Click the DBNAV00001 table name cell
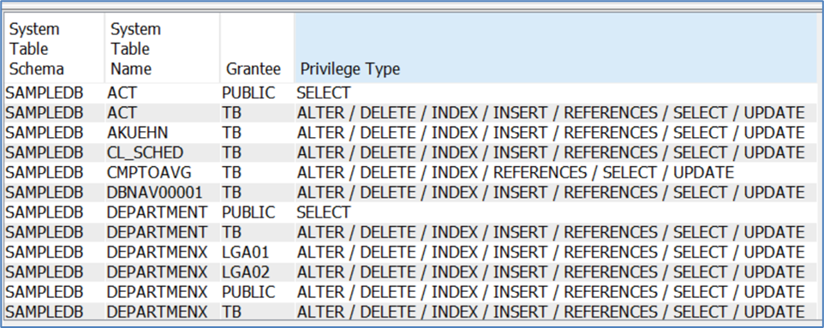Viewport: 824px width, 328px height. (154, 193)
